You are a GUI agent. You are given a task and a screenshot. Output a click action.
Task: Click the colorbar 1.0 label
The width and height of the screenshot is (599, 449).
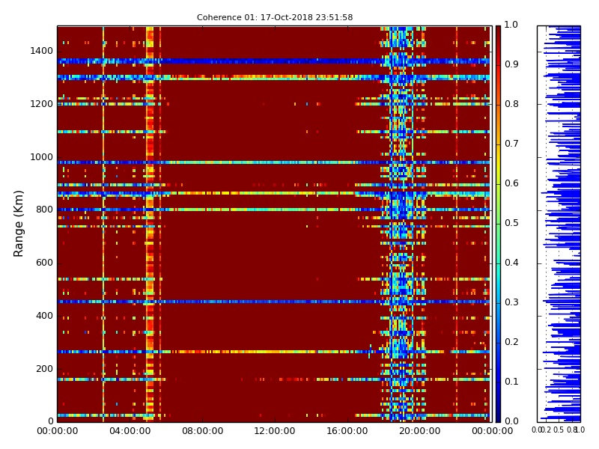(x=511, y=25)
